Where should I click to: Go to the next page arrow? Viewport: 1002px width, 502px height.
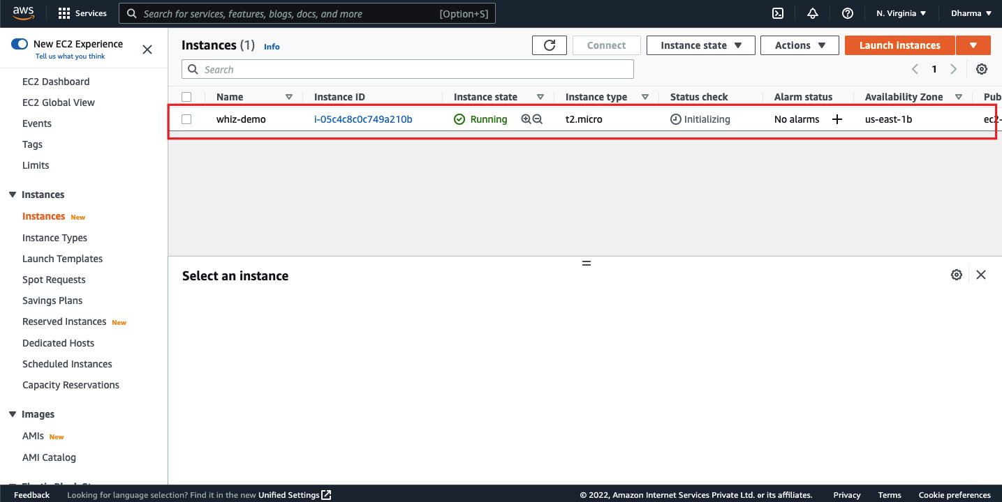(x=954, y=69)
